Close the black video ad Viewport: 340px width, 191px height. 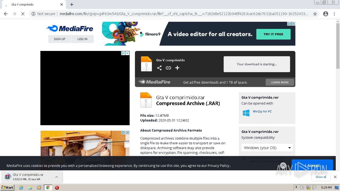click(127, 53)
